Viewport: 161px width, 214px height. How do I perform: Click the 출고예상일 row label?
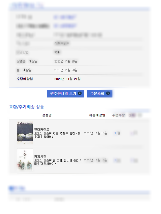[x=24, y=70]
